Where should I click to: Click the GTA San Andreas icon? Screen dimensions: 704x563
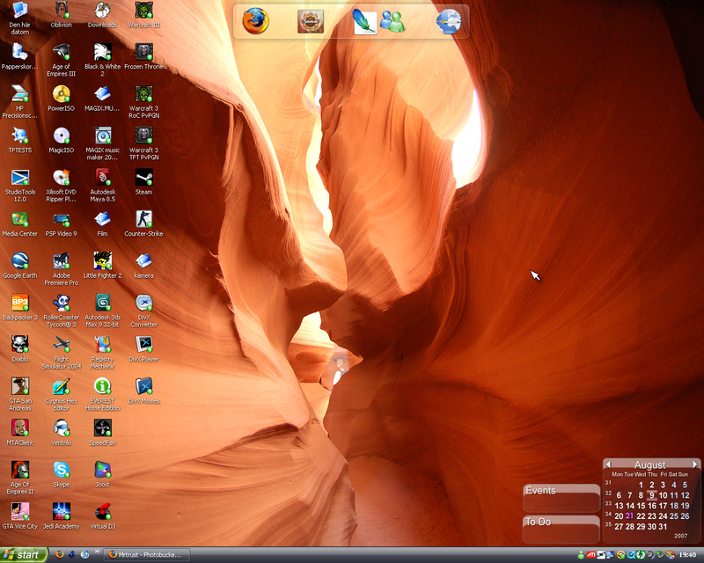[x=19, y=386]
